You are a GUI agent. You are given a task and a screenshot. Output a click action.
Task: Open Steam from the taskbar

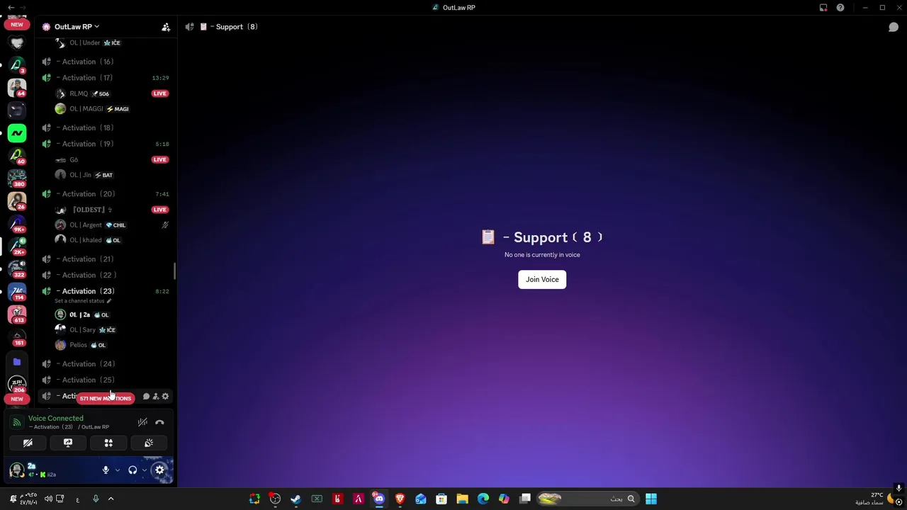[296, 499]
